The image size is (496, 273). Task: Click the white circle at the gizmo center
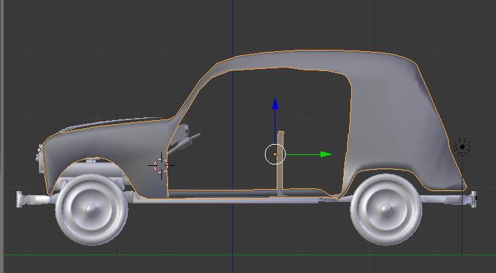tap(275, 154)
